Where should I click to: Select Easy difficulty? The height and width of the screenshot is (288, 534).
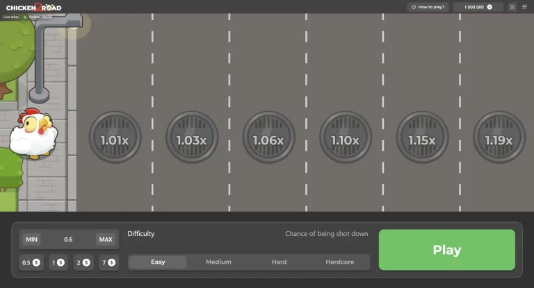(158, 262)
